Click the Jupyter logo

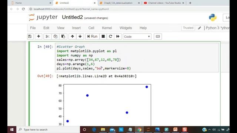click(x=43, y=17)
